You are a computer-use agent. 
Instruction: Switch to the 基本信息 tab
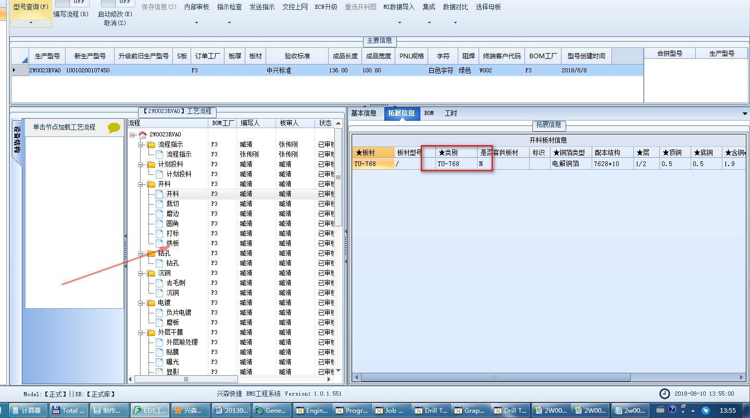click(364, 113)
